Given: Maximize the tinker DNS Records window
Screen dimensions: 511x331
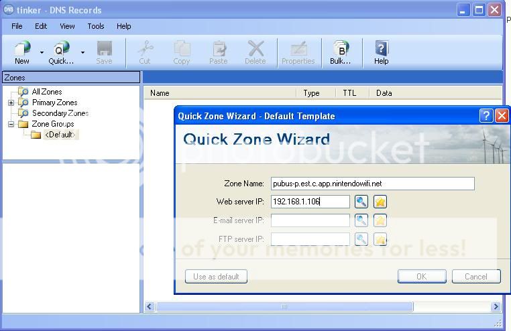Looking at the screenshot, I should [x=479, y=10].
